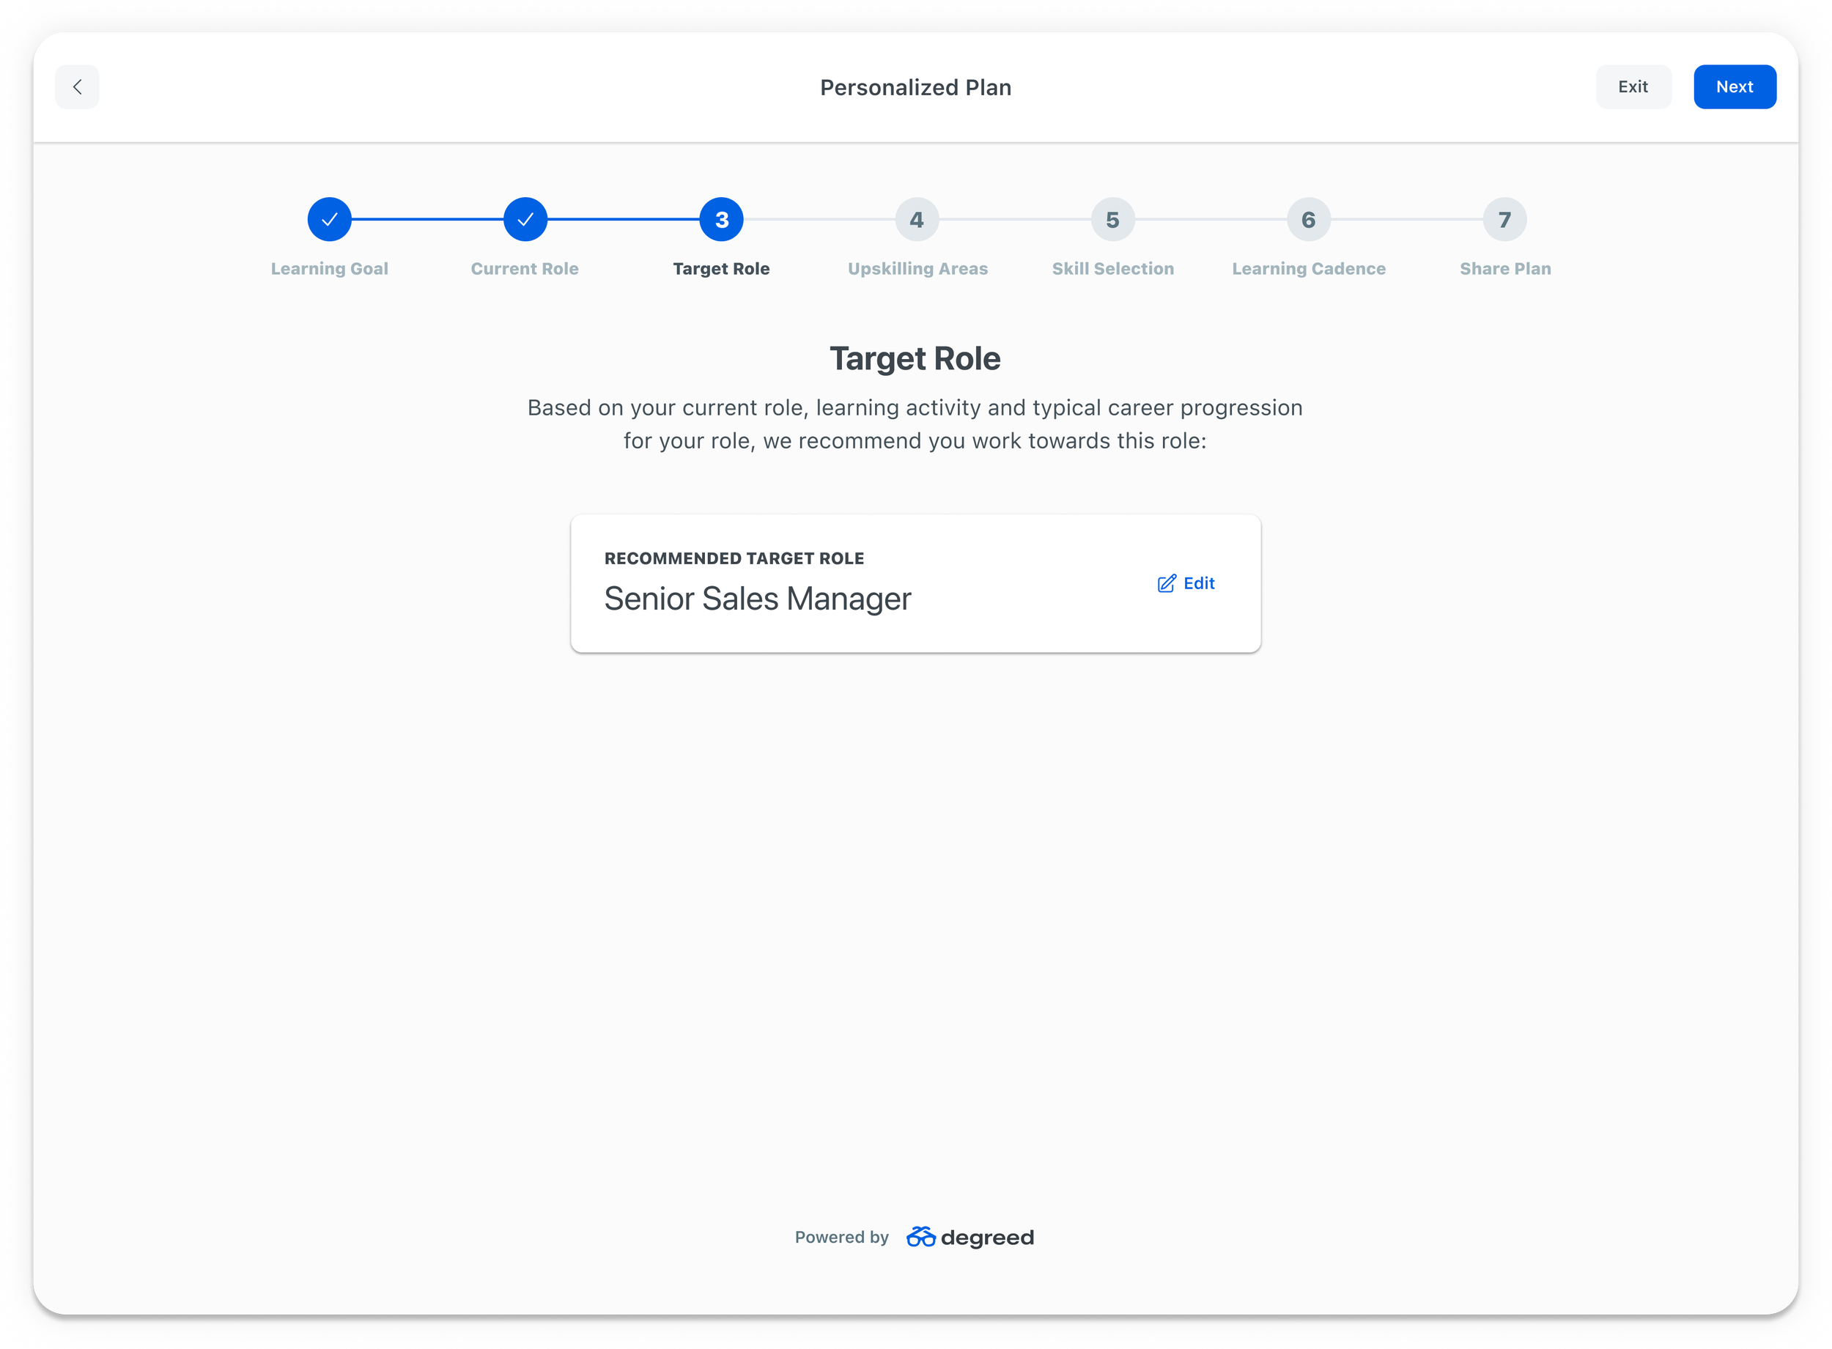Select step 3 circle in progress tracker
Viewport: 1832px width, 1349px height.
click(721, 220)
